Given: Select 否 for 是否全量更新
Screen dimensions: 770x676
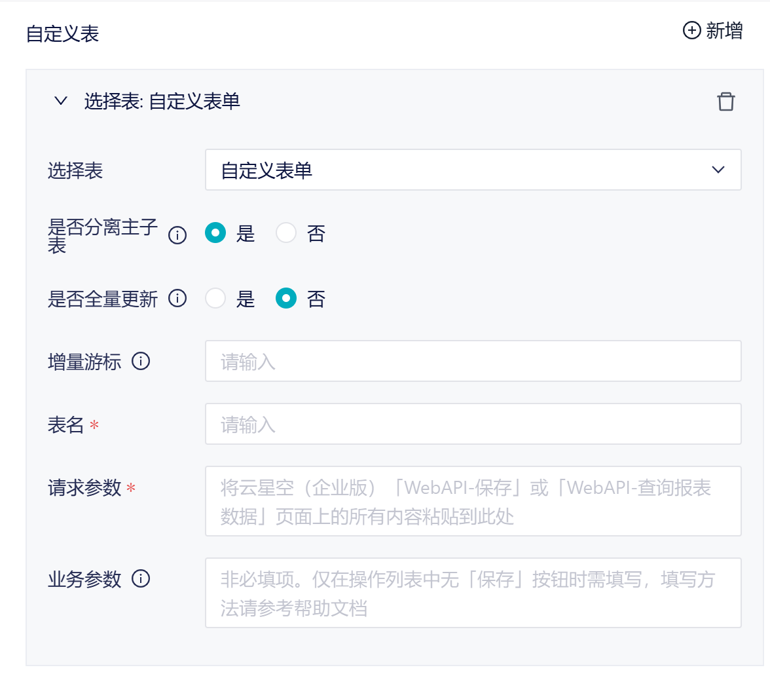Looking at the screenshot, I should click(x=286, y=299).
